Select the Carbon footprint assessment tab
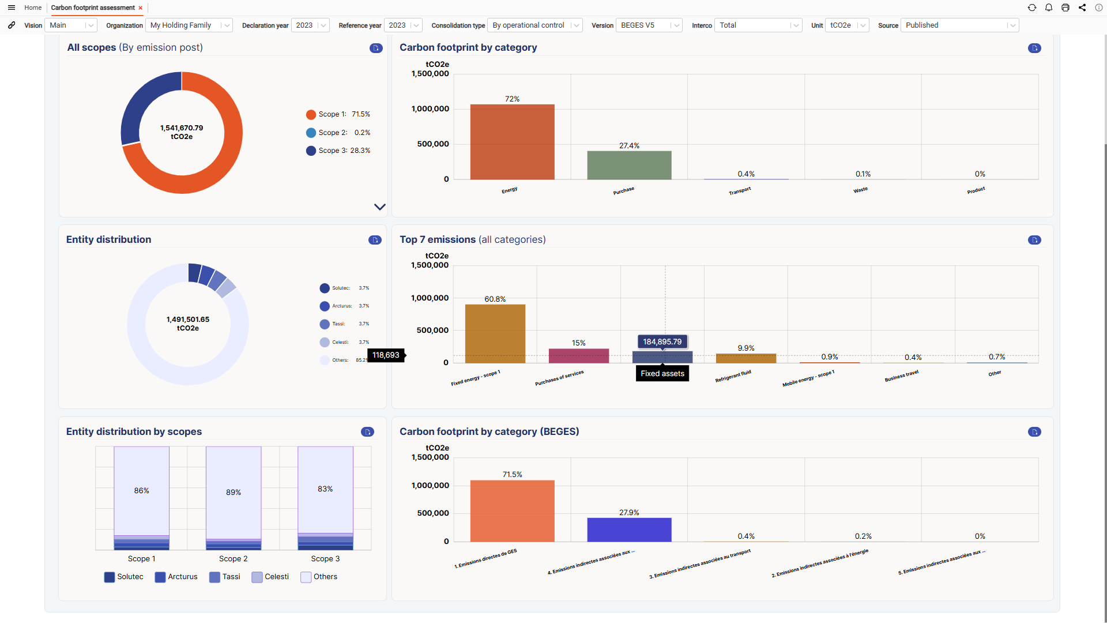Screen dimensions: 1107x623 click(93, 7)
